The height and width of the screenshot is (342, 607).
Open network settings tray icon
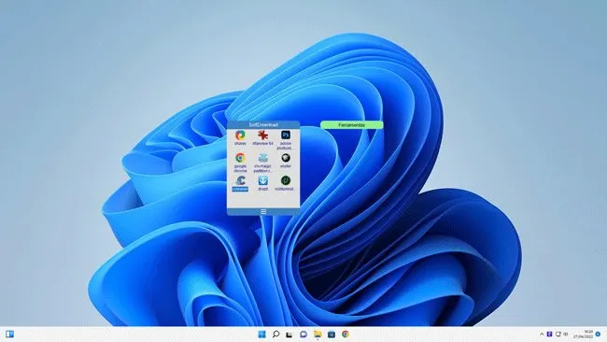pos(558,334)
